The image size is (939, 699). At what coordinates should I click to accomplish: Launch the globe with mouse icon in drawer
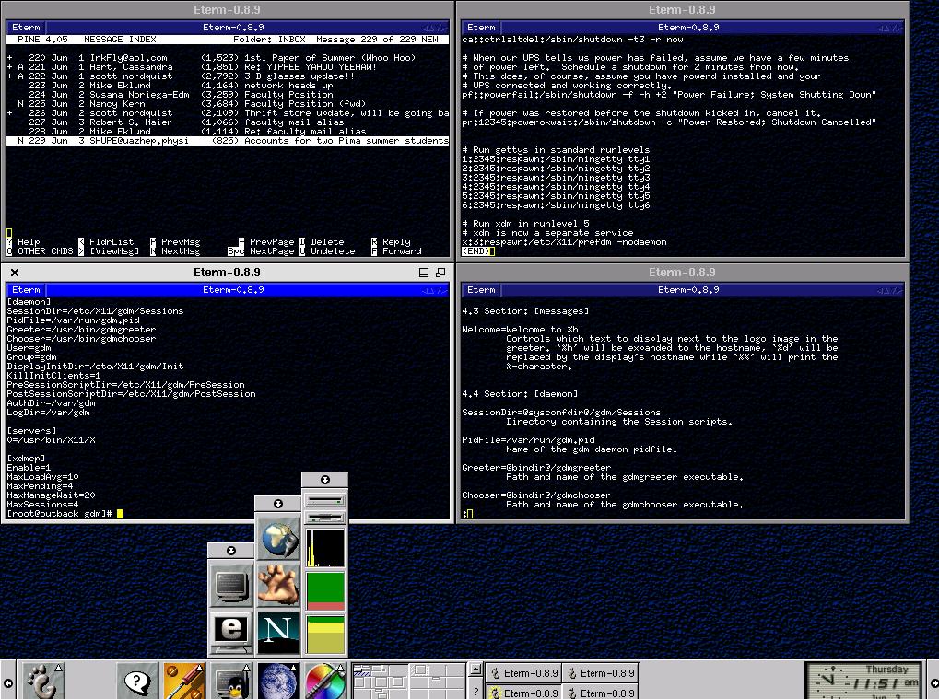point(278,538)
